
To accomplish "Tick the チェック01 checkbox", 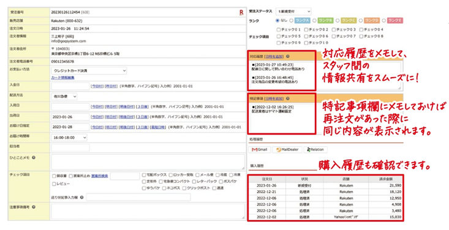I will pyautogui.click(x=278, y=29).
